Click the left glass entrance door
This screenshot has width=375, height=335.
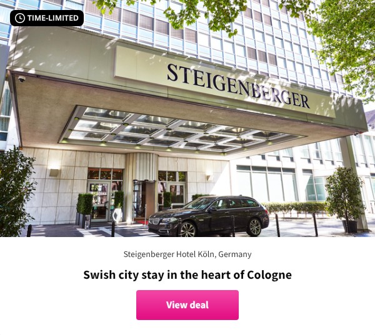click(x=100, y=201)
